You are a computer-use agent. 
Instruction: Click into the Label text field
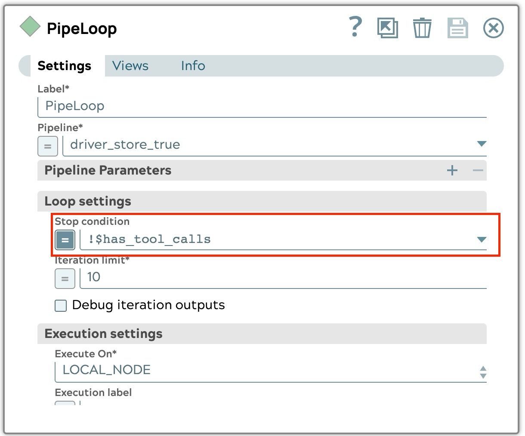click(x=262, y=106)
